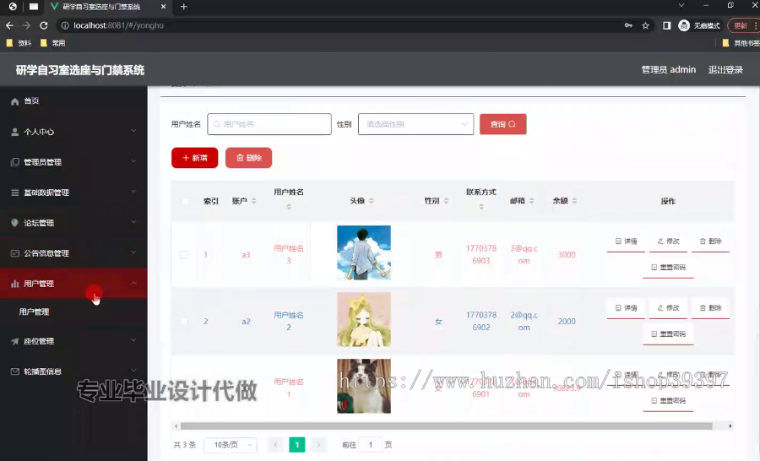The image size is (760, 461).
Task: Expand the 论坛管理 menu chevron
Action: 133,222
